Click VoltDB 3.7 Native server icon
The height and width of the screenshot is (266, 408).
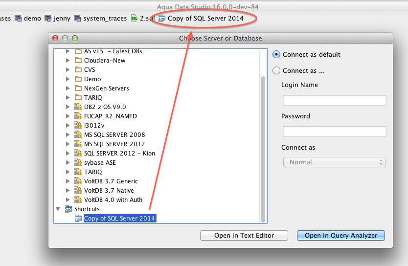pyautogui.click(x=78, y=190)
